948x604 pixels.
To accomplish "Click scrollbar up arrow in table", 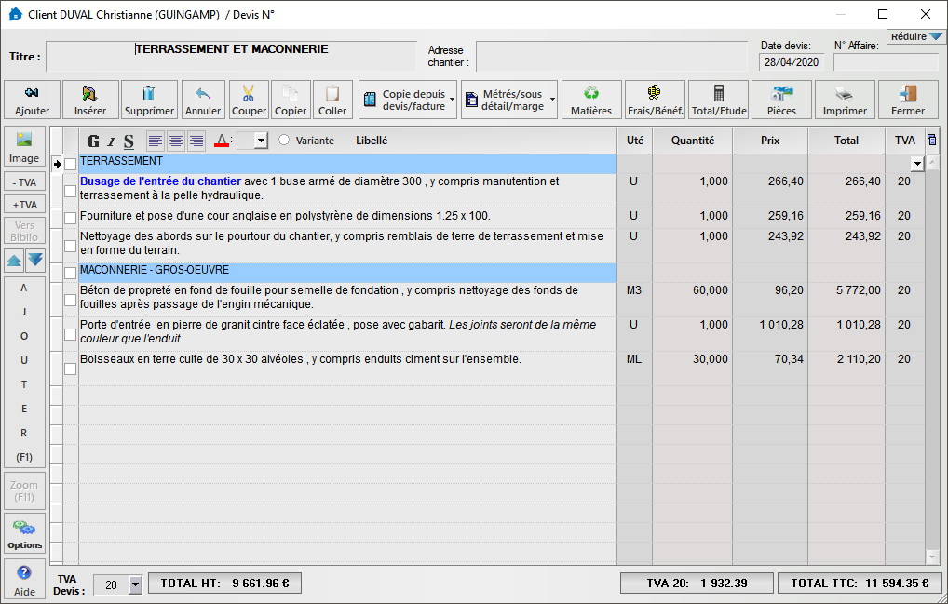I will tap(933, 163).
